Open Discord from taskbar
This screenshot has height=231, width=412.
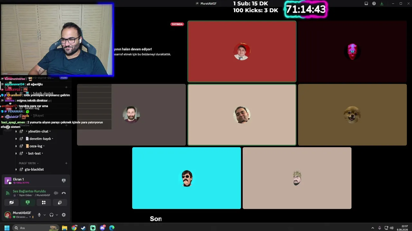tap(102, 228)
